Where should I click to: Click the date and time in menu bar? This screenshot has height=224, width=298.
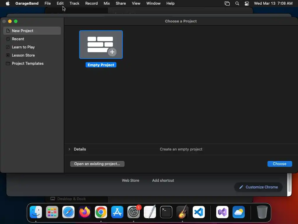click(x=273, y=3)
